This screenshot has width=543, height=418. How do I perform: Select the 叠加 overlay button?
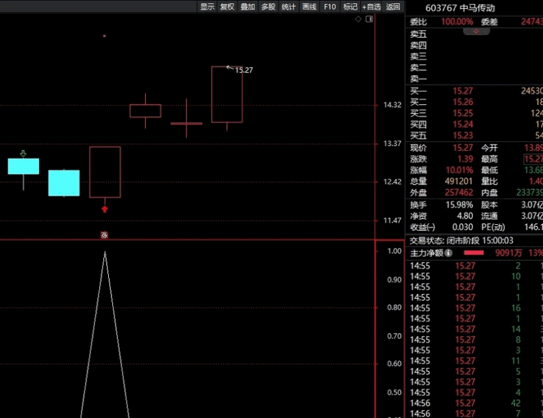click(248, 7)
